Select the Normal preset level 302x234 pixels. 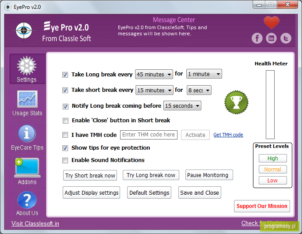[x=273, y=169]
